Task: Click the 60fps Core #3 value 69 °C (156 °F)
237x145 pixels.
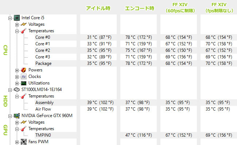Action: (179, 57)
